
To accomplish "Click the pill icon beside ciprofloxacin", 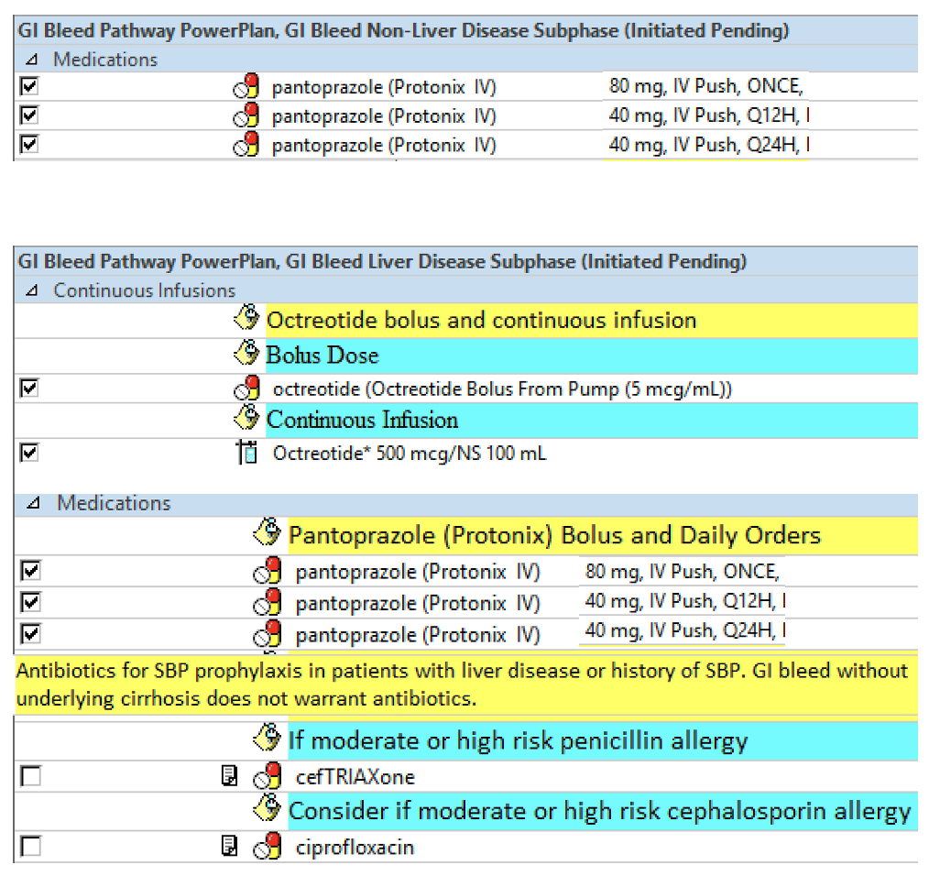I will pyautogui.click(x=268, y=847).
